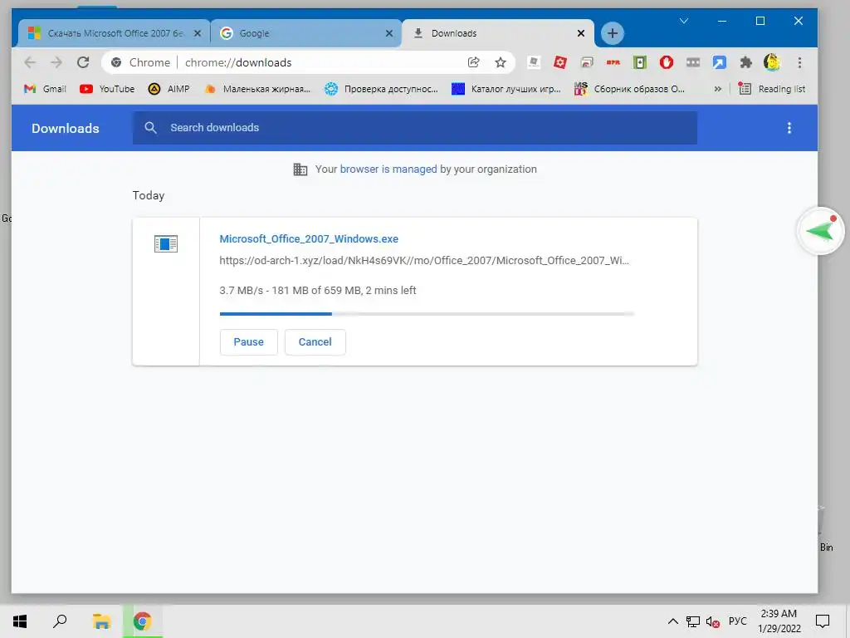Open the muted volume tray icon
The width and height of the screenshot is (850, 638).
tap(712, 621)
